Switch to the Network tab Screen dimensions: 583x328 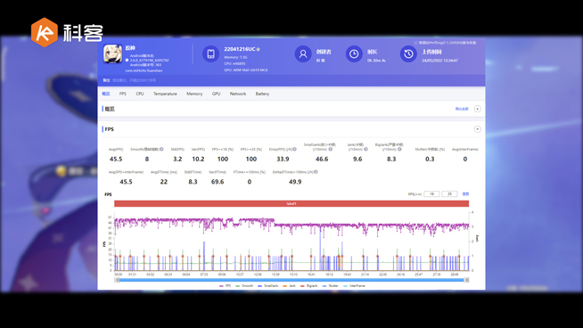click(x=238, y=94)
